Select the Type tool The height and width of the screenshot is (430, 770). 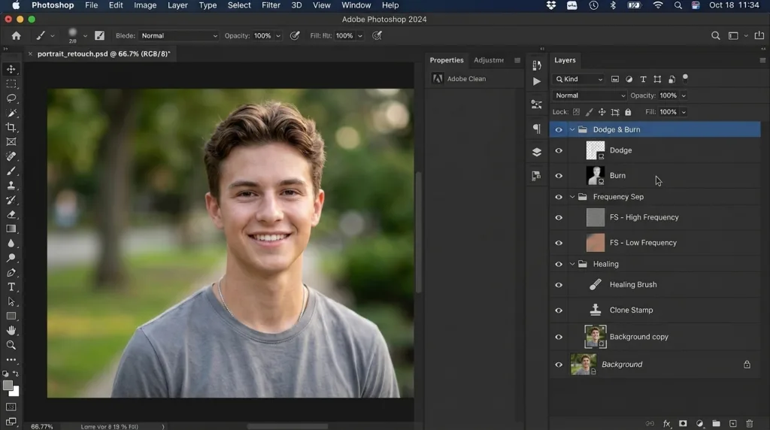pos(11,286)
